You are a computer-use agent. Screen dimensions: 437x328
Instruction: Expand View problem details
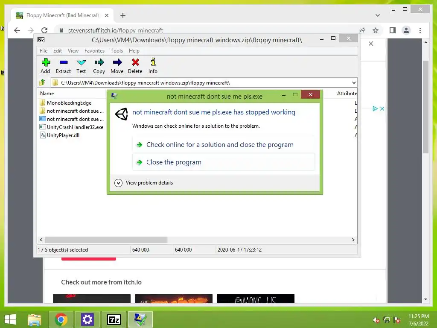tap(144, 183)
